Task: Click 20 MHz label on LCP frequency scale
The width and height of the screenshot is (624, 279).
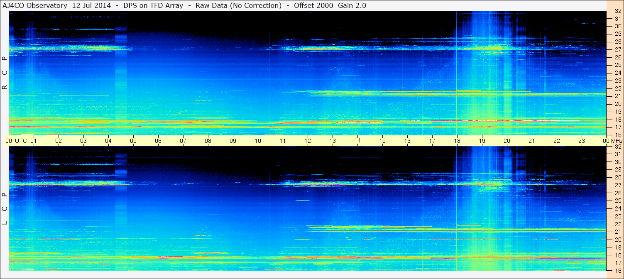Action: (x=617, y=240)
